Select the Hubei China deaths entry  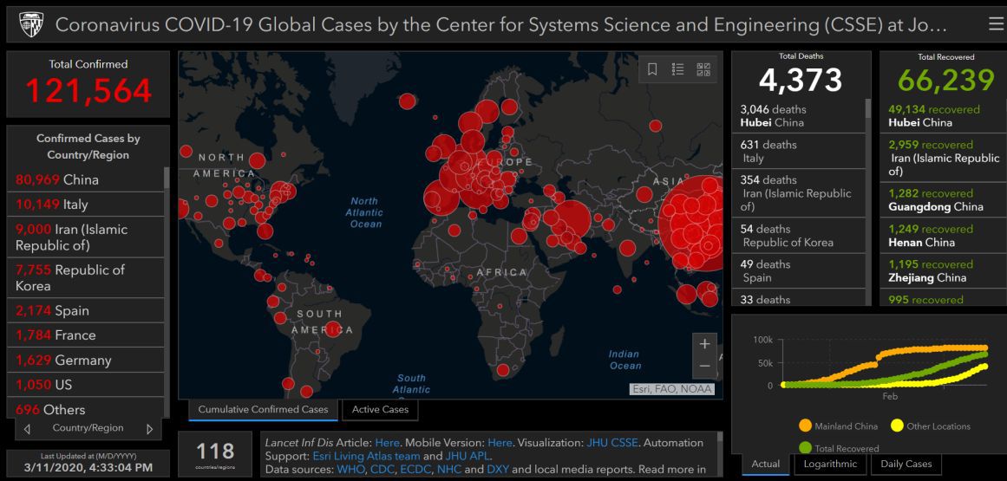pyautogui.click(x=798, y=115)
